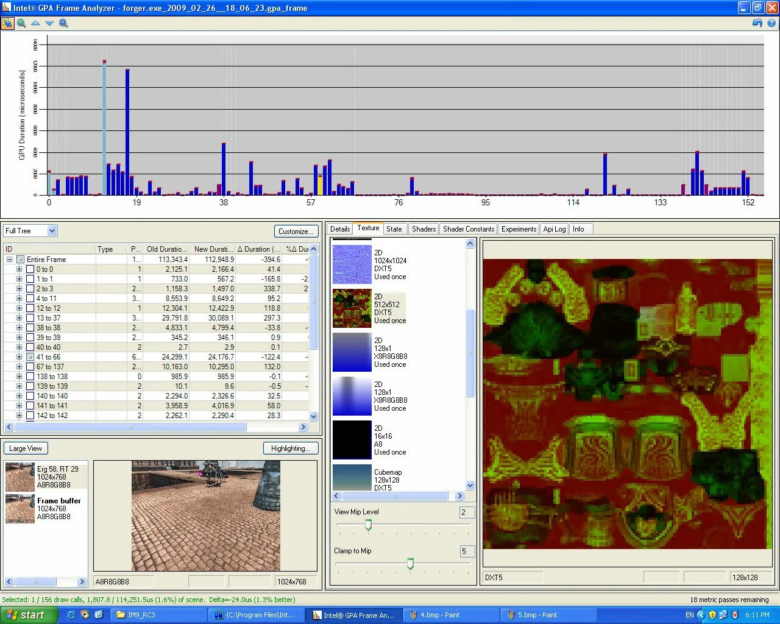The image size is (780, 624).
Task: Expand the 13 to 37 tree node
Action: coord(19,318)
